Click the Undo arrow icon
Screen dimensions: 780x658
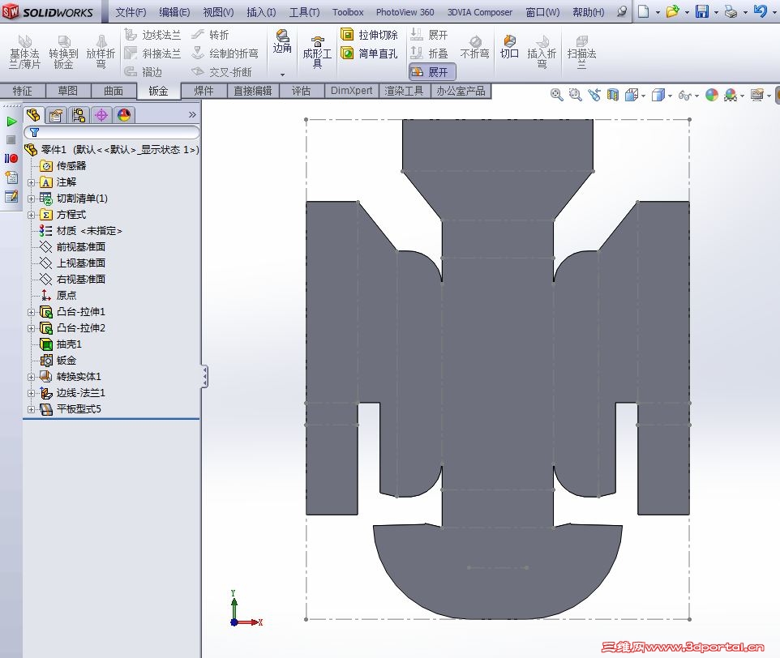click(x=760, y=11)
